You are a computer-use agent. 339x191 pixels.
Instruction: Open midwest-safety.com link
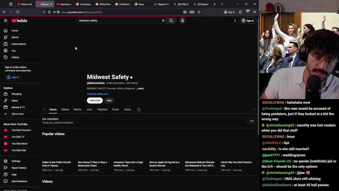[97, 94]
